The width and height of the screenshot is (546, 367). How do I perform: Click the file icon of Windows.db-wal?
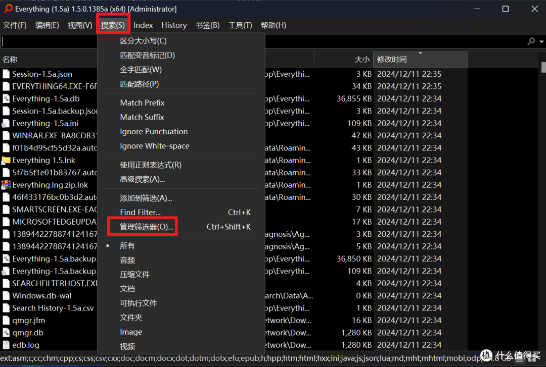pos(6,296)
